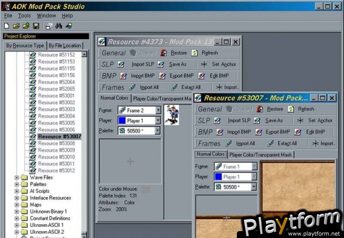Click Project Explorer scrollbar up arrow
Image resolution: width=344 pixels, height=238 pixels.
(x=84, y=54)
